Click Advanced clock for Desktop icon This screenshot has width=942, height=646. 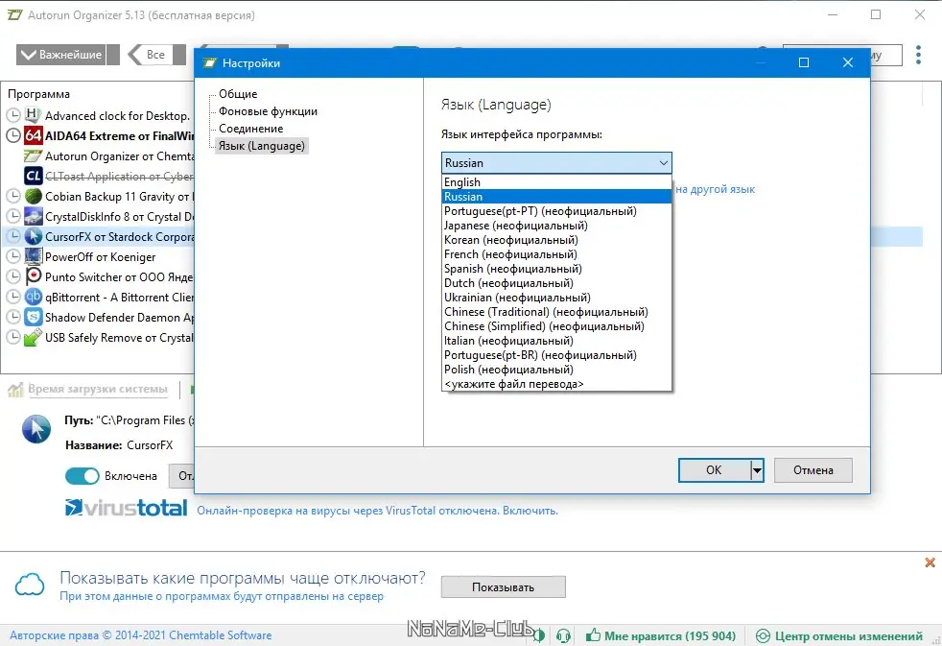[33, 115]
